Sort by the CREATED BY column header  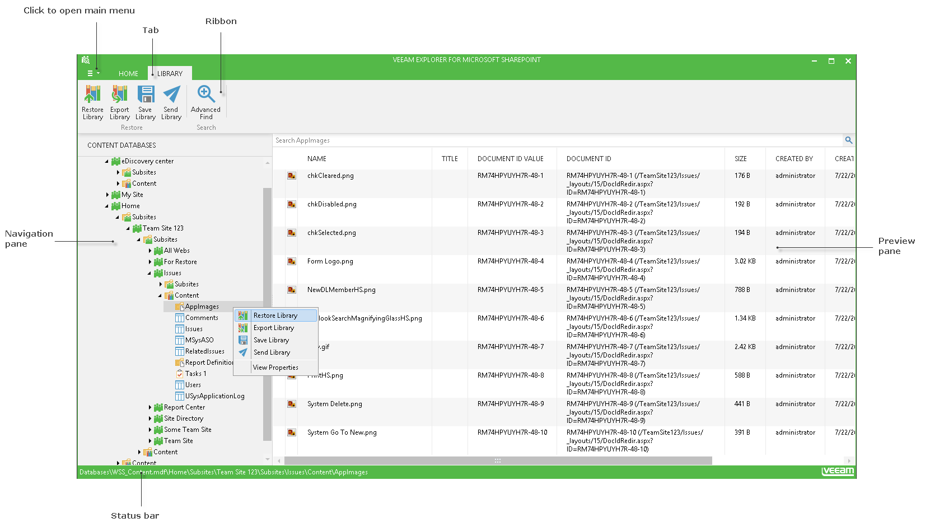coord(794,159)
